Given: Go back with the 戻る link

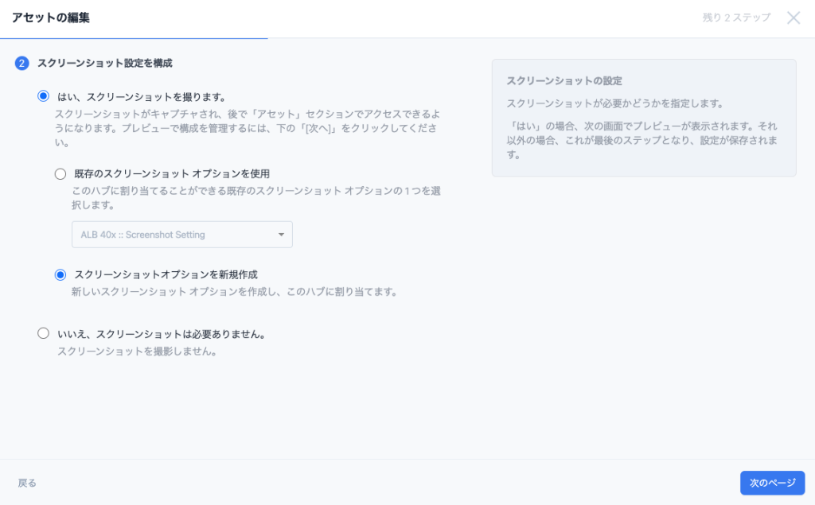Looking at the screenshot, I should coord(27,483).
